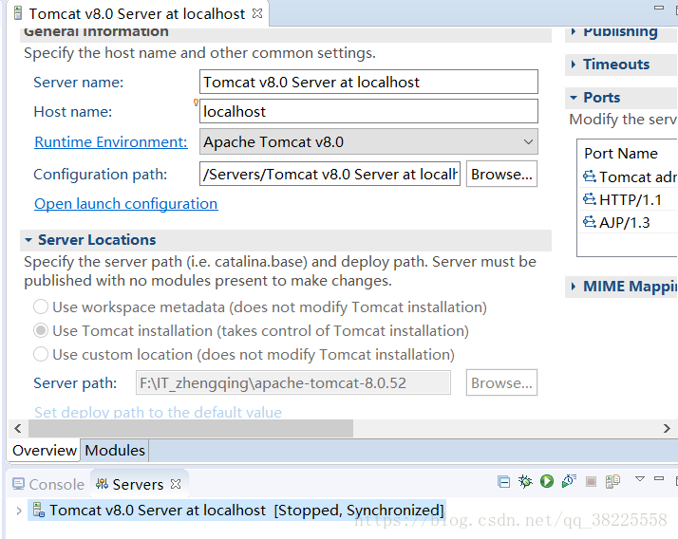
Task: Click the Server name input field
Action: 368,82
